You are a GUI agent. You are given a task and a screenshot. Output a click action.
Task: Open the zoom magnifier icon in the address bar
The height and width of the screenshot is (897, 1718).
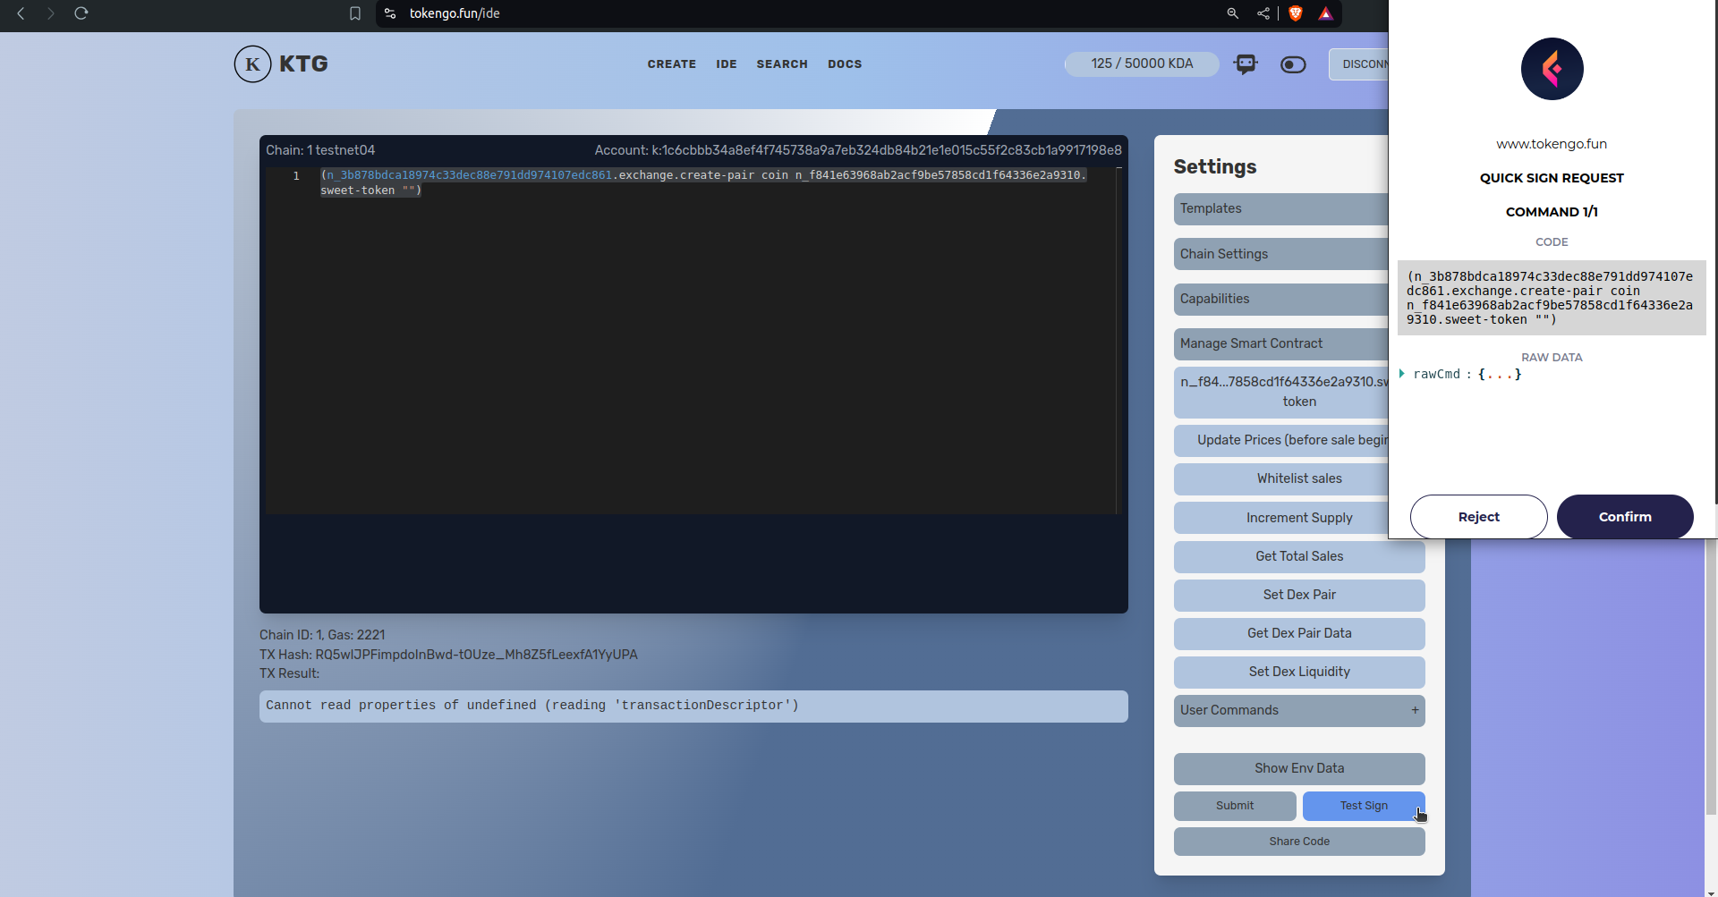click(x=1233, y=13)
